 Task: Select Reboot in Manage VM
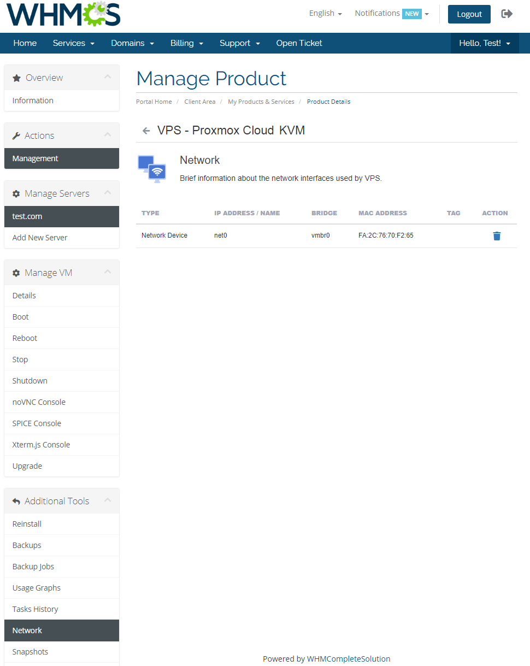[x=62, y=338]
